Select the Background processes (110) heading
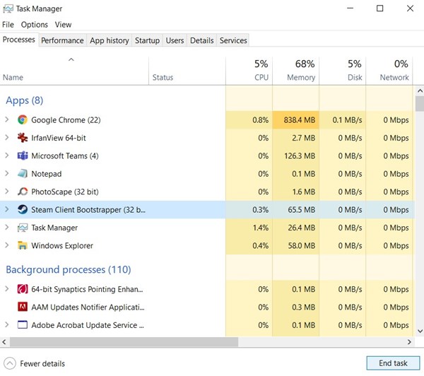This screenshot has height=376, width=424. pos(69,269)
